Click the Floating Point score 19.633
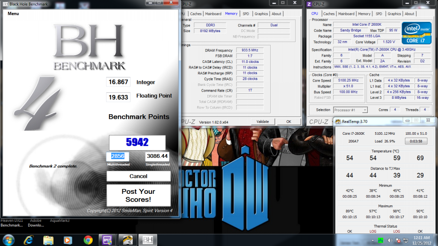 [118, 97]
